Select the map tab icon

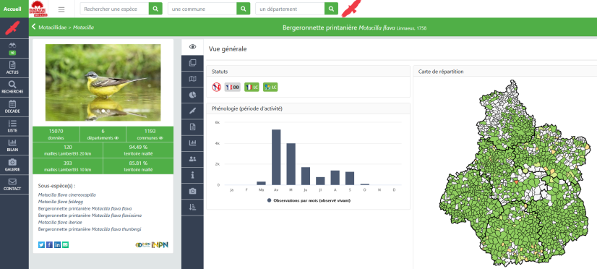tap(193, 79)
